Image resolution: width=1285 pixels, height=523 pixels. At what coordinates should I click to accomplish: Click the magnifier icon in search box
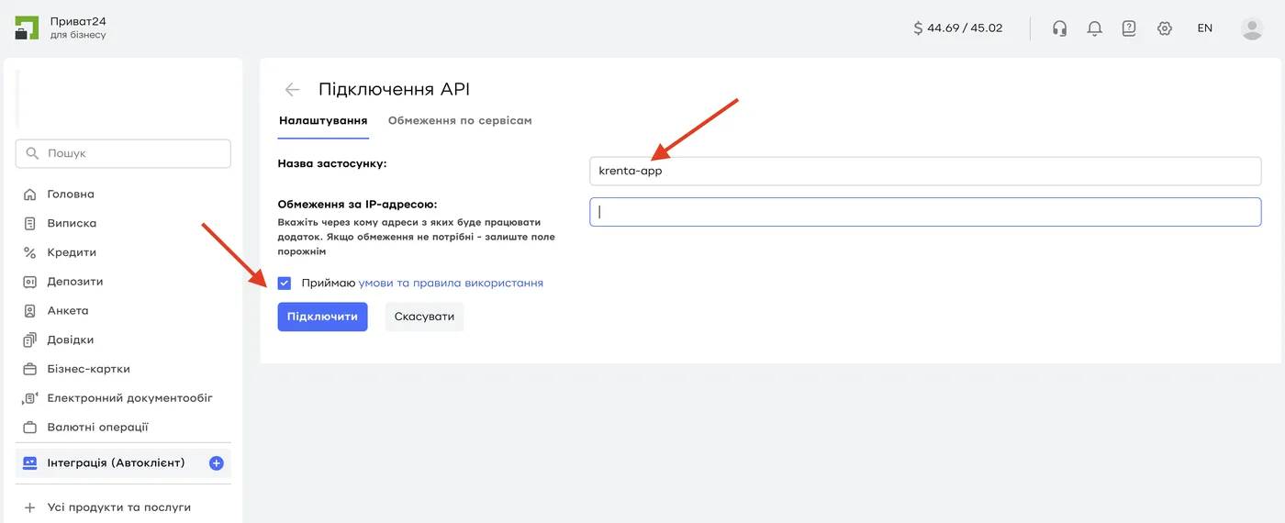click(x=33, y=153)
